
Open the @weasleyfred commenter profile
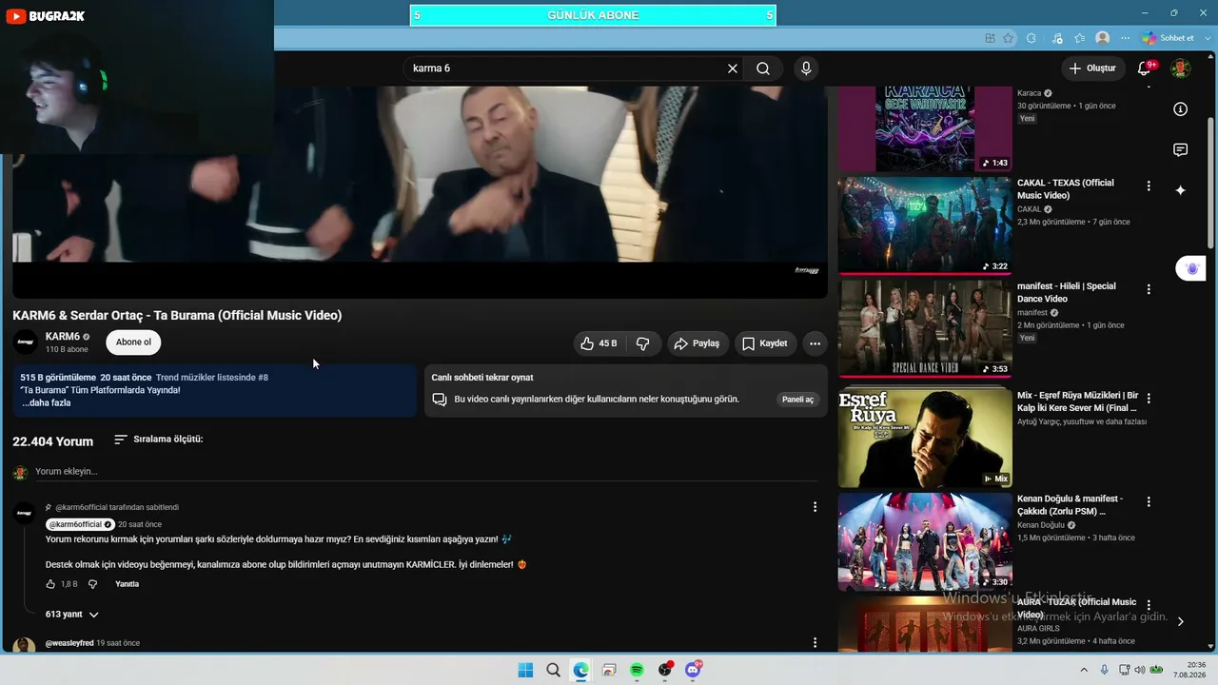pos(69,643)
